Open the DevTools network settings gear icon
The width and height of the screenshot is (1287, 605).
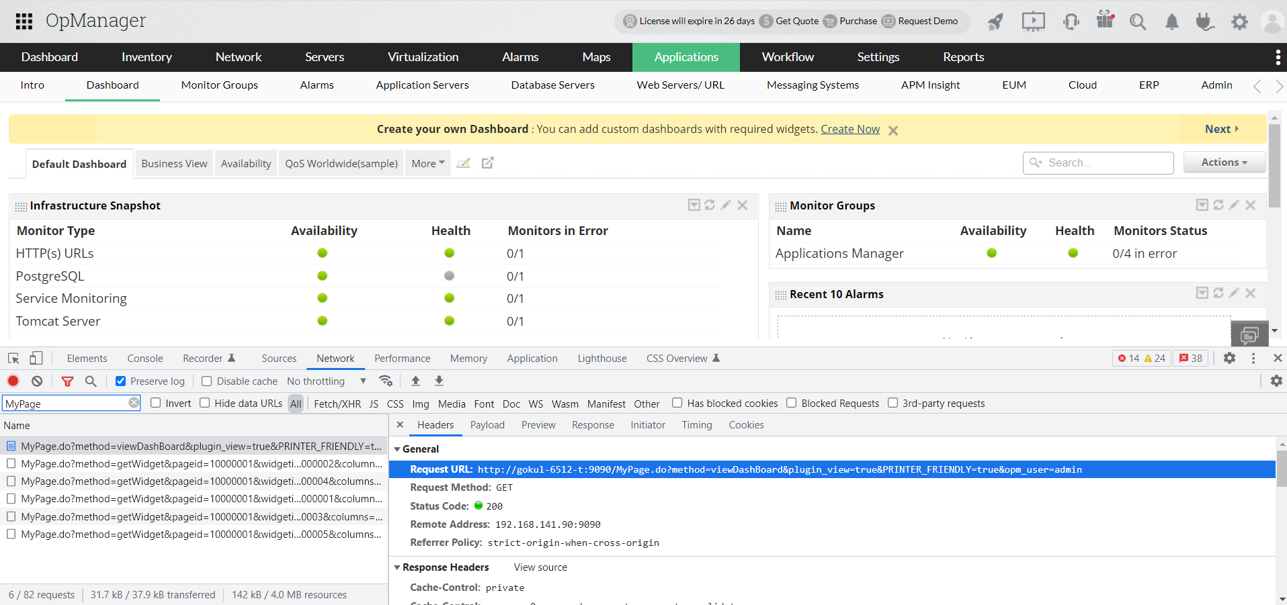click(x=1276, y=381)
